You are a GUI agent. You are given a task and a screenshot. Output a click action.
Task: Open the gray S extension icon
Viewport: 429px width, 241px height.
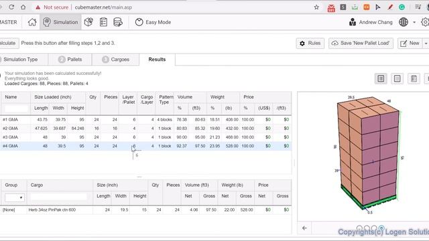point(343,7)
